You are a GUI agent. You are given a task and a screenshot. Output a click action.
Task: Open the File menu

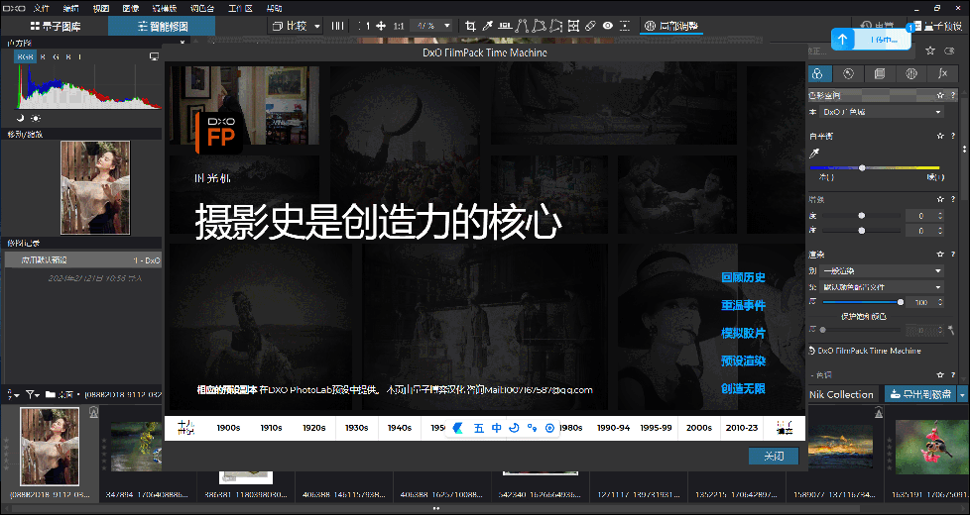[x=41, y=8]
